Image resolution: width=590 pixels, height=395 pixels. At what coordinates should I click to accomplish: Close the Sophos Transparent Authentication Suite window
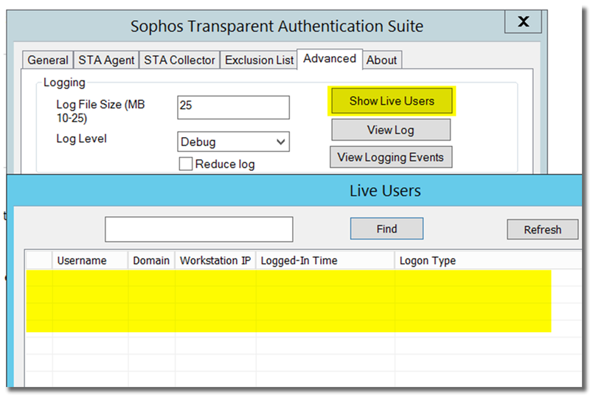tap(523, 22)
